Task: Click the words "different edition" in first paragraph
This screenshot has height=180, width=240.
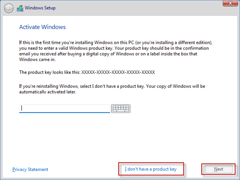Action: [196, 43]
